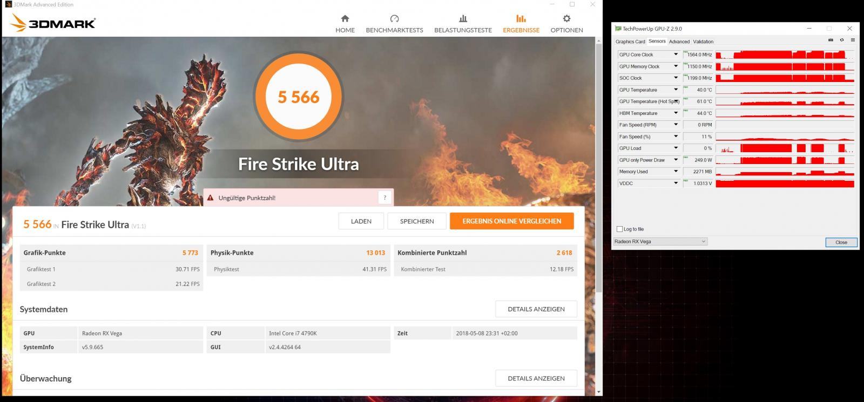Click the Close button in GPU-Z

(x=841, y=242)
